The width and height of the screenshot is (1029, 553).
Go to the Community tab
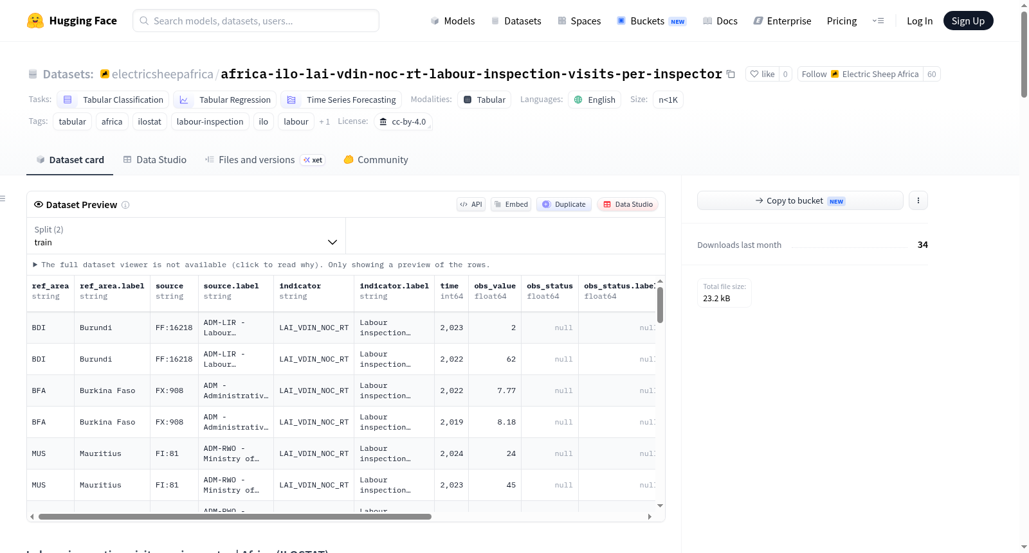click(376, 160)
